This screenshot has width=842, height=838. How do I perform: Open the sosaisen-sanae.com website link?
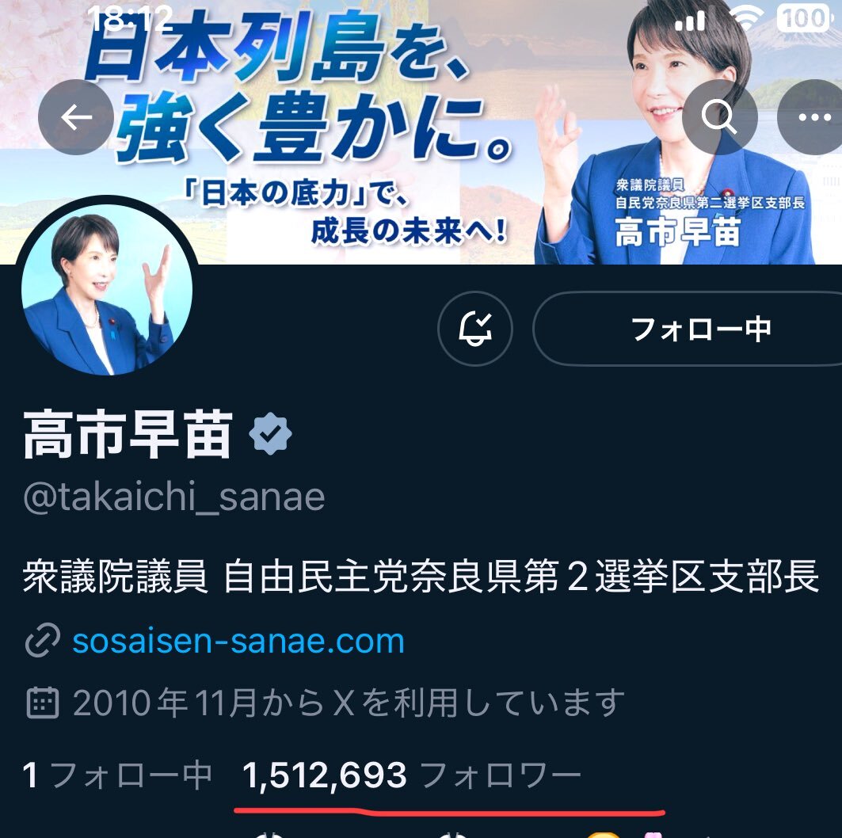pos(238,641)
